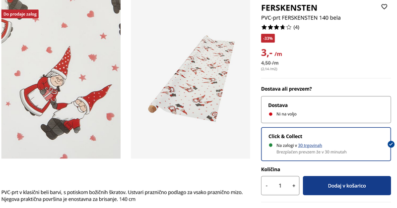Decrease quantity with the minus icon
The image size is (397, 208).
tap(267, 186)
